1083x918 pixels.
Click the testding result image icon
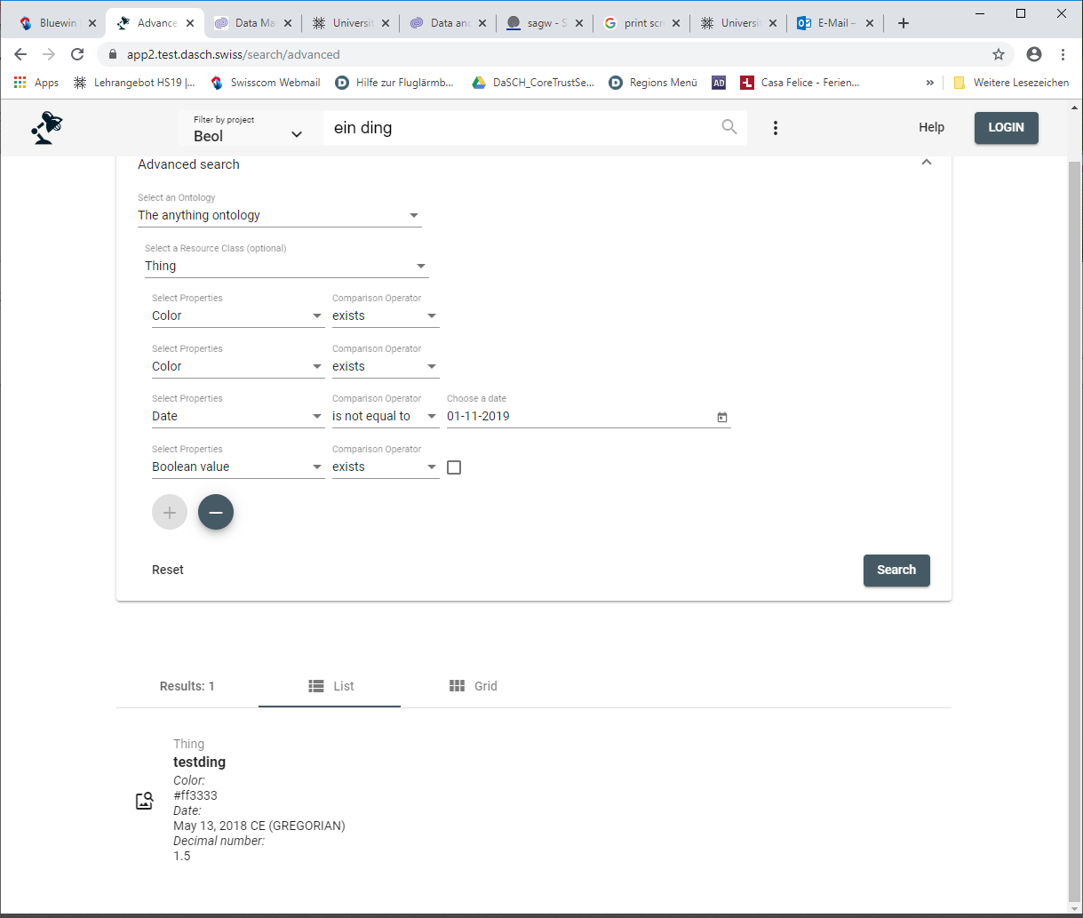(x=145, y=801)
